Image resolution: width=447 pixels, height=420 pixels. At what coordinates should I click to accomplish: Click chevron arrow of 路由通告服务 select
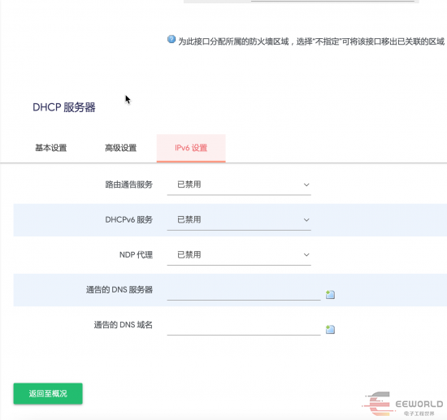click(306, 185)
